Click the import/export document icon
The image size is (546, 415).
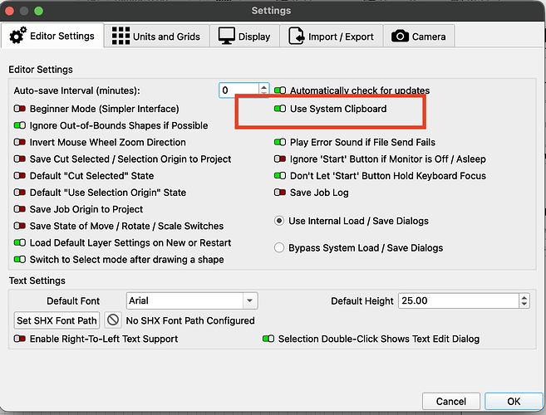coord(297,36)
